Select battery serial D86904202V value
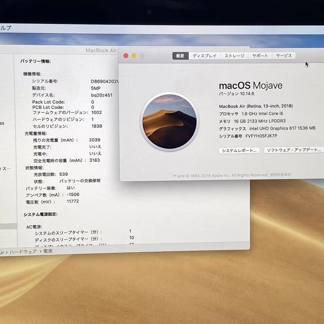This screenshot has width=324, height=324. tap(105, 81)
